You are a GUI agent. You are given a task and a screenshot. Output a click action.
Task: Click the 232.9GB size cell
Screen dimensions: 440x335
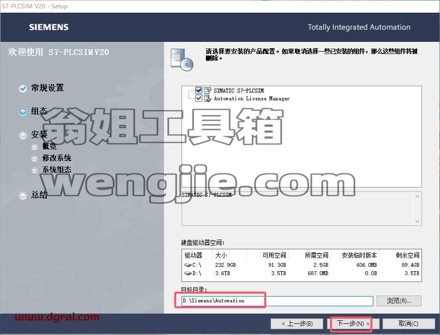pyautogui.click(x=225, y=265)
